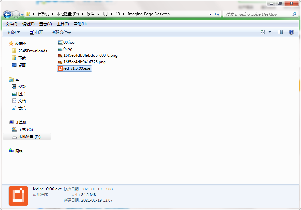
Task: Click the 打开 toolbar button
Action: [36, 32]
